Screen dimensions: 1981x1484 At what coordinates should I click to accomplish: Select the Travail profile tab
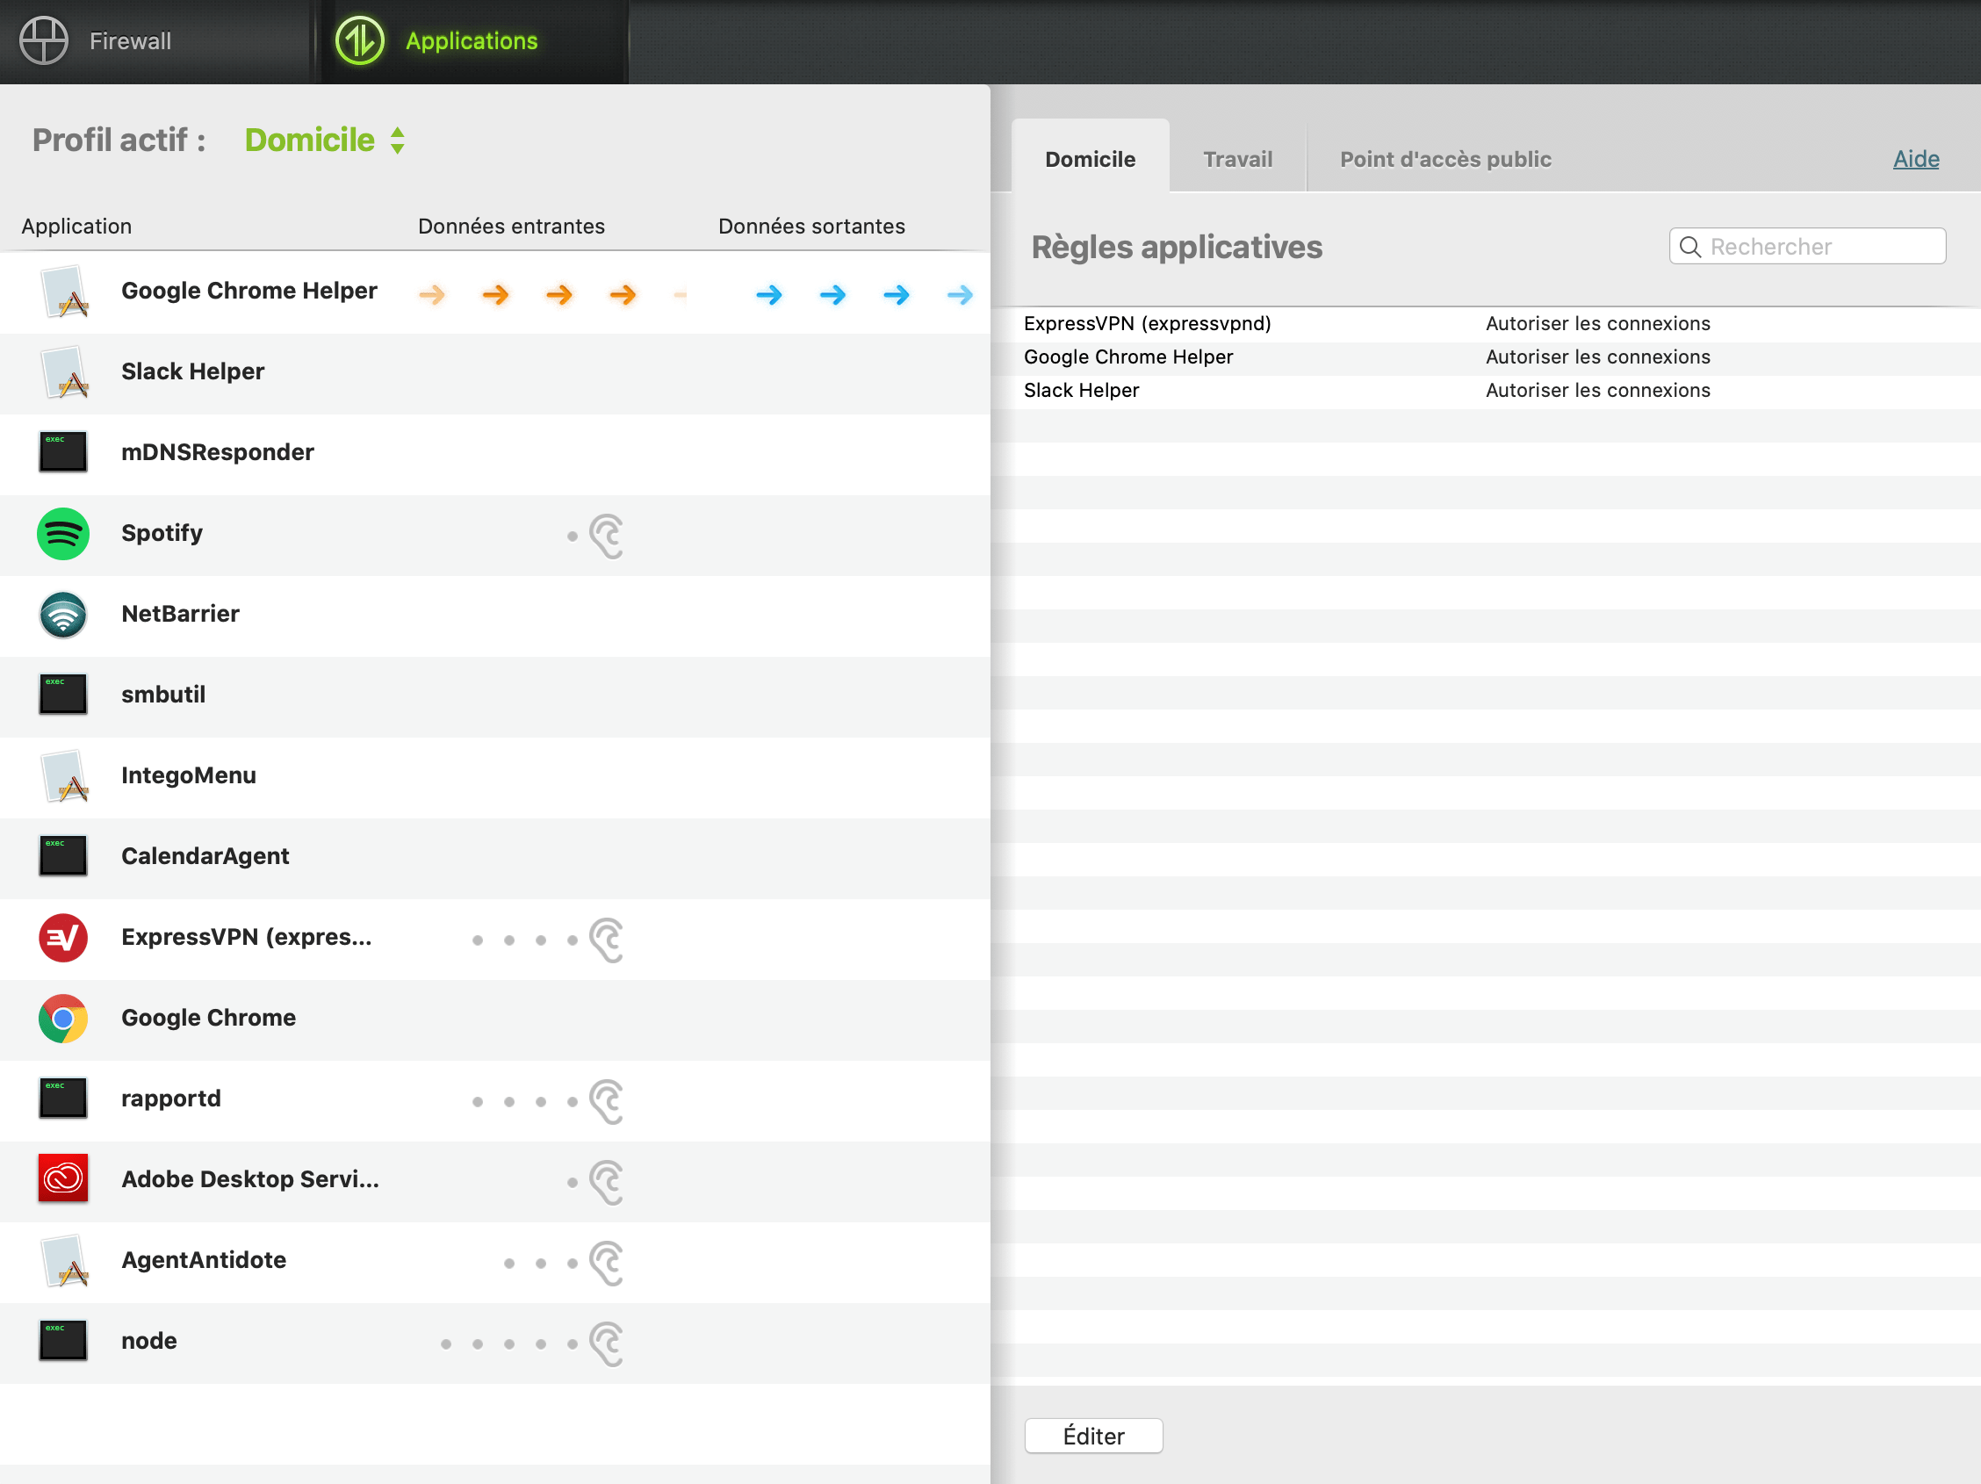[1237, 159]
